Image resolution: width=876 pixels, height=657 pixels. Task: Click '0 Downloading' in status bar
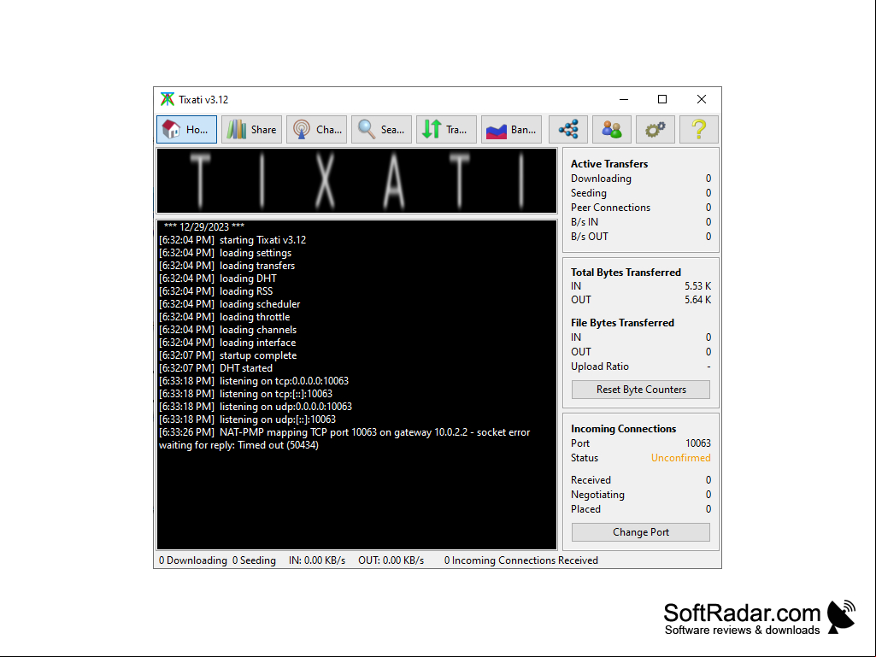click(x=193, y=560)
